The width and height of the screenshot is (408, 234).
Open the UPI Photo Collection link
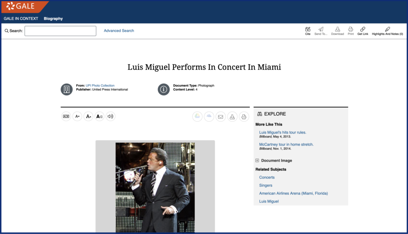point(100,85)
